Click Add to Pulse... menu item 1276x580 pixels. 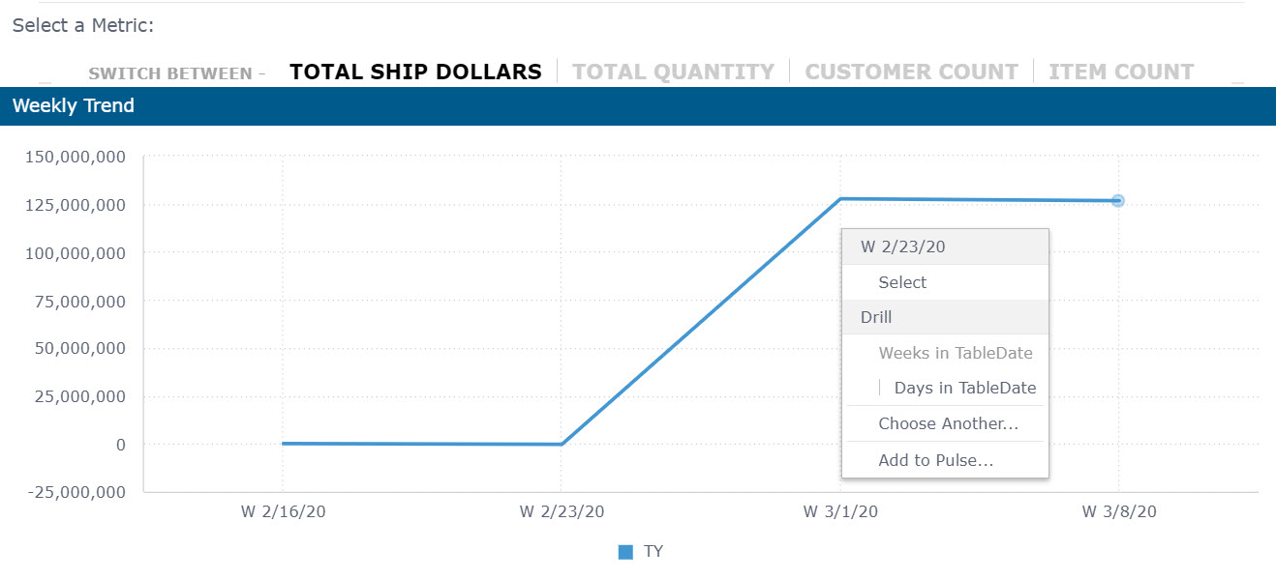[x=935, y=460]
